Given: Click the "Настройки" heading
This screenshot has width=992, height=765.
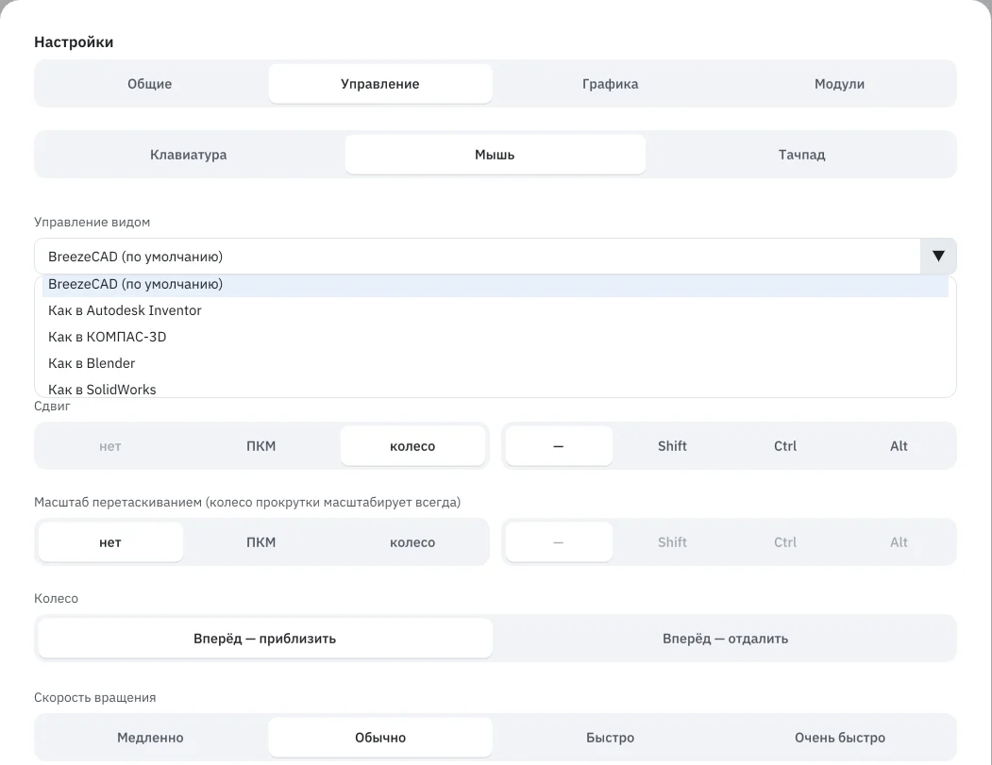Looking at the screenshot, I should 74,42.
